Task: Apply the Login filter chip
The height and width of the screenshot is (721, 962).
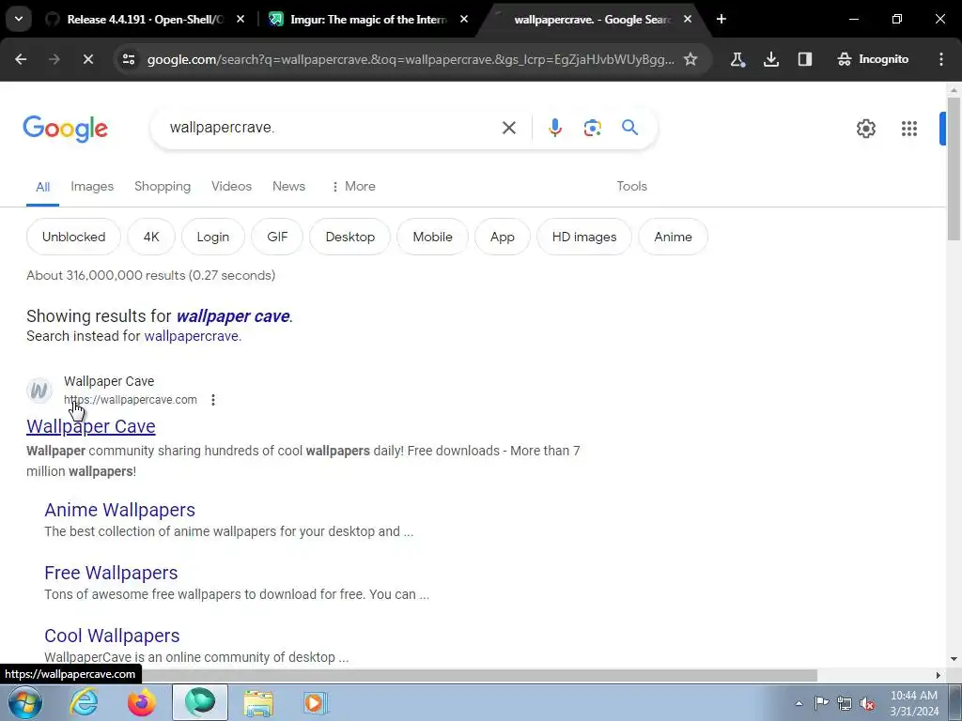Action: (213, 237)
